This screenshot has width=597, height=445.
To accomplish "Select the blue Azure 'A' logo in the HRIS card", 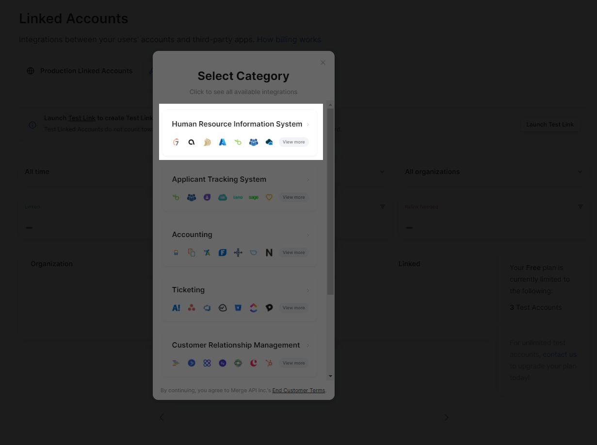I will tap(223, 142).
